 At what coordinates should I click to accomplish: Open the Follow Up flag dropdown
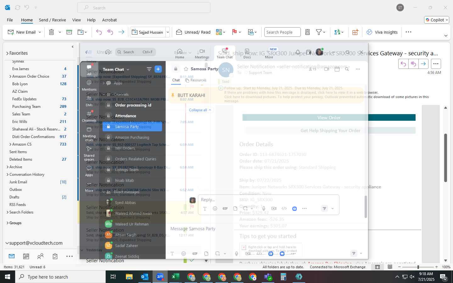coord(240,32)
